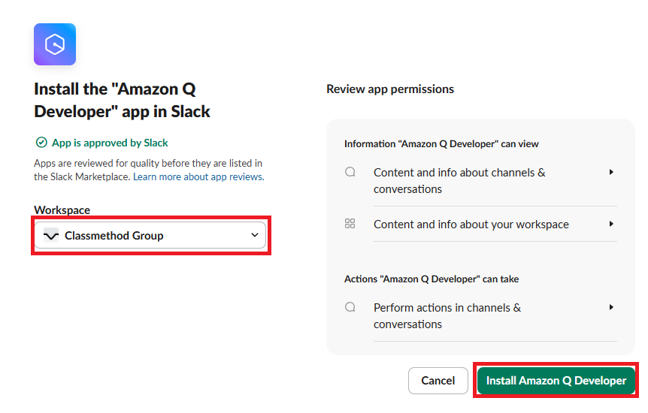Click the App is approved by Slack label
Screen dimensions: 648x413
click(x=110, y=143)
